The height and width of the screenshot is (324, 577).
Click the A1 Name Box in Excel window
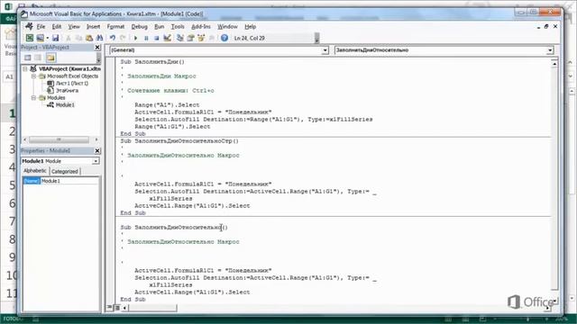pyautogui.click(x=10, y=76)
